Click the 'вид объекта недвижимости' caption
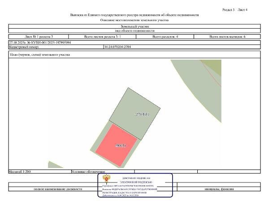 [x=134, y=30]
